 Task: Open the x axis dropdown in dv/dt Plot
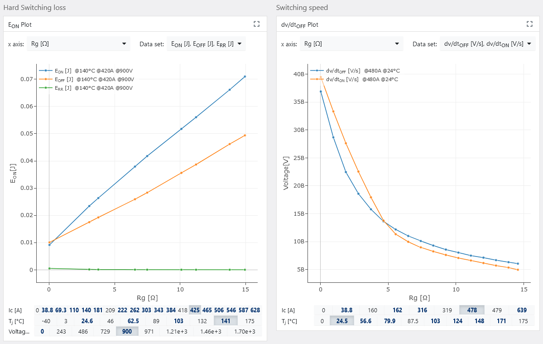[351, 44]
